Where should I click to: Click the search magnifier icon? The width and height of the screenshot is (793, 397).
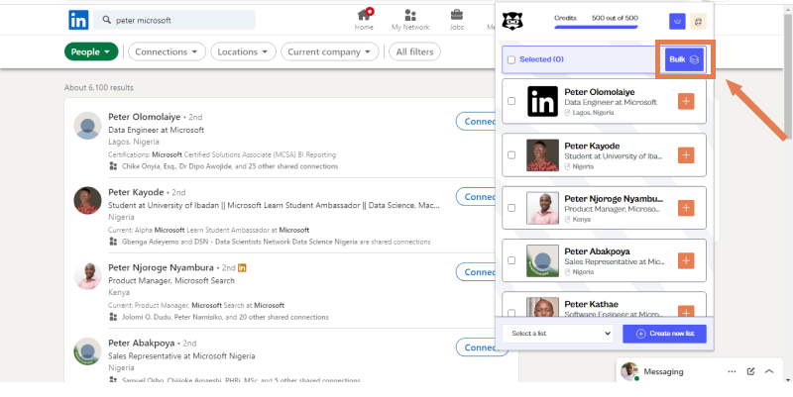click(x=106, y=20)
